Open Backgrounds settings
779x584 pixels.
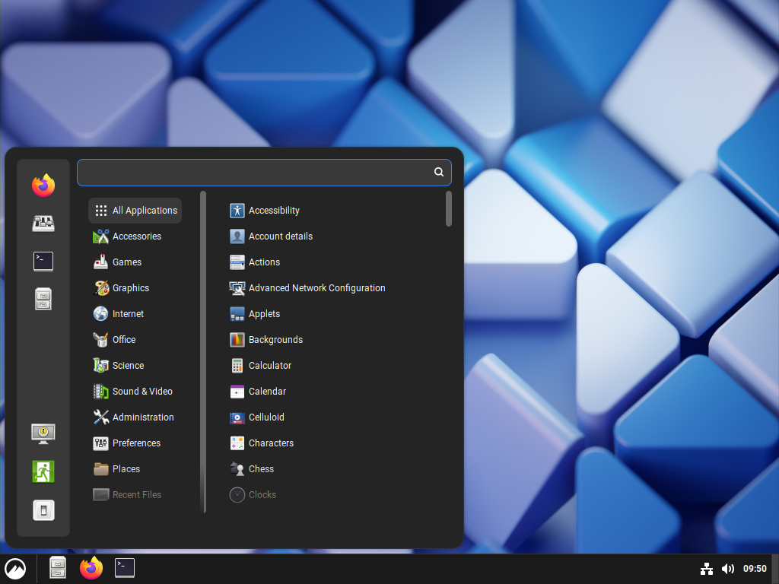click(275, 339)
